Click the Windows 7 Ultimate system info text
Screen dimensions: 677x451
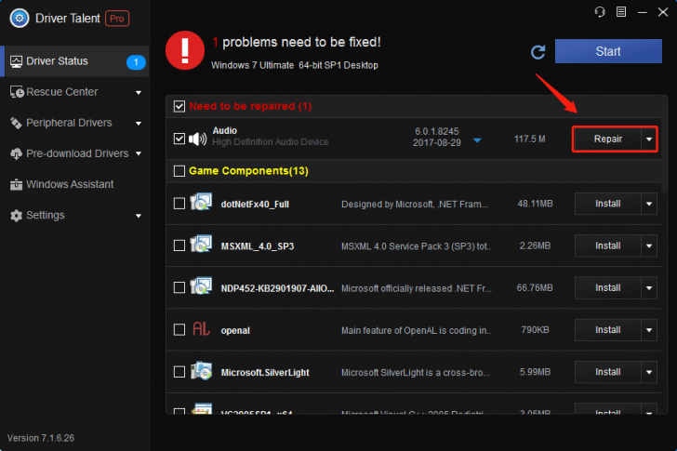point(295,65)
